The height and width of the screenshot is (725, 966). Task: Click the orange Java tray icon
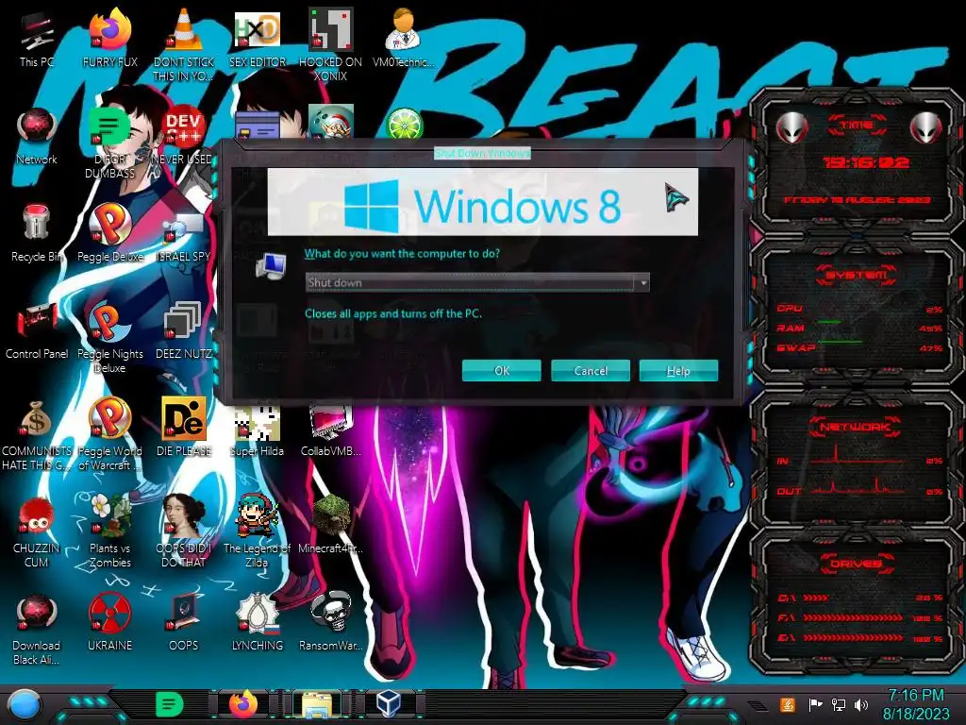point(787,704)
